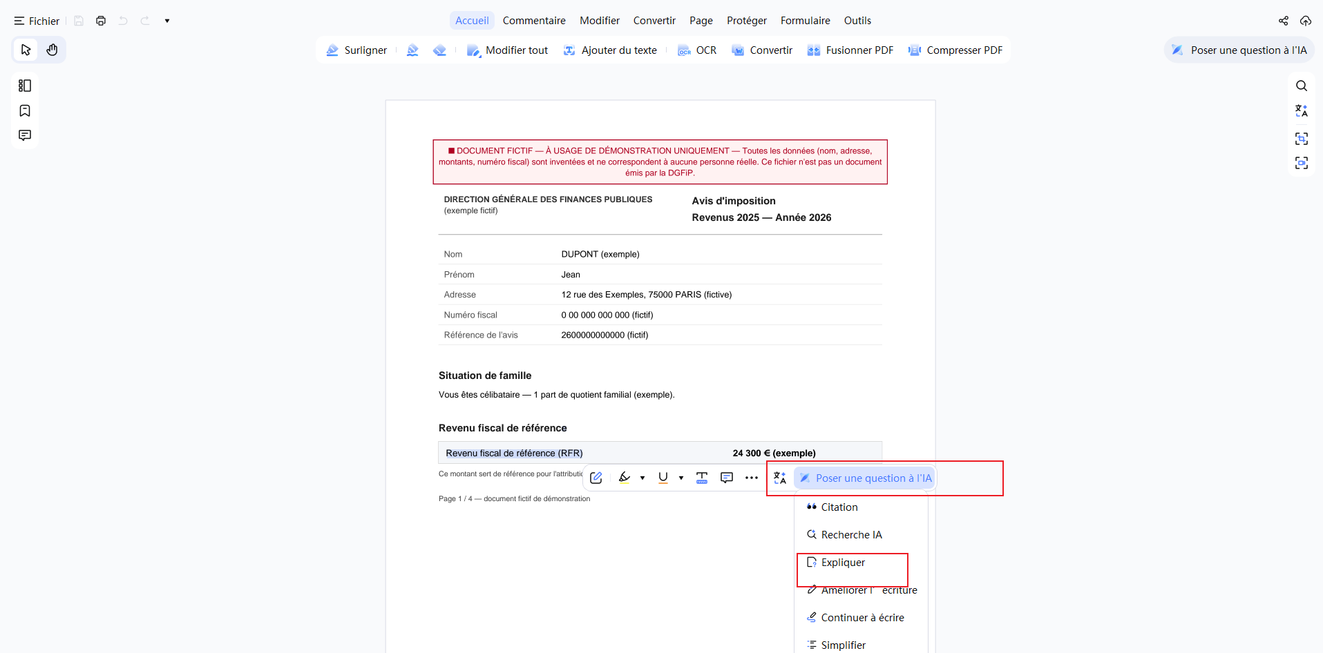
Task: Open the bookmarks panel icon
Action: (25, 110)
